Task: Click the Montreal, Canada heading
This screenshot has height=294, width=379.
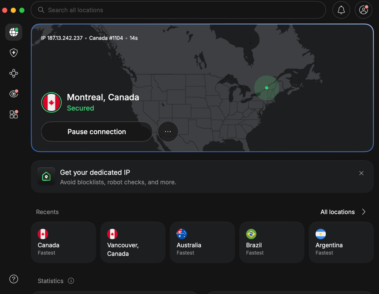Action: (x=103, y=97)
